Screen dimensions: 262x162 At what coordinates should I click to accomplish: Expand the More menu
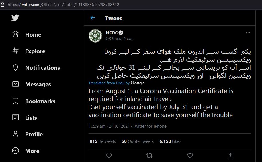tap(26, 151)
